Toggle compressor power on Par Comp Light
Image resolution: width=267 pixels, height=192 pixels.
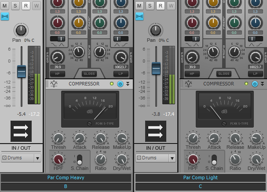coord(255,84)
